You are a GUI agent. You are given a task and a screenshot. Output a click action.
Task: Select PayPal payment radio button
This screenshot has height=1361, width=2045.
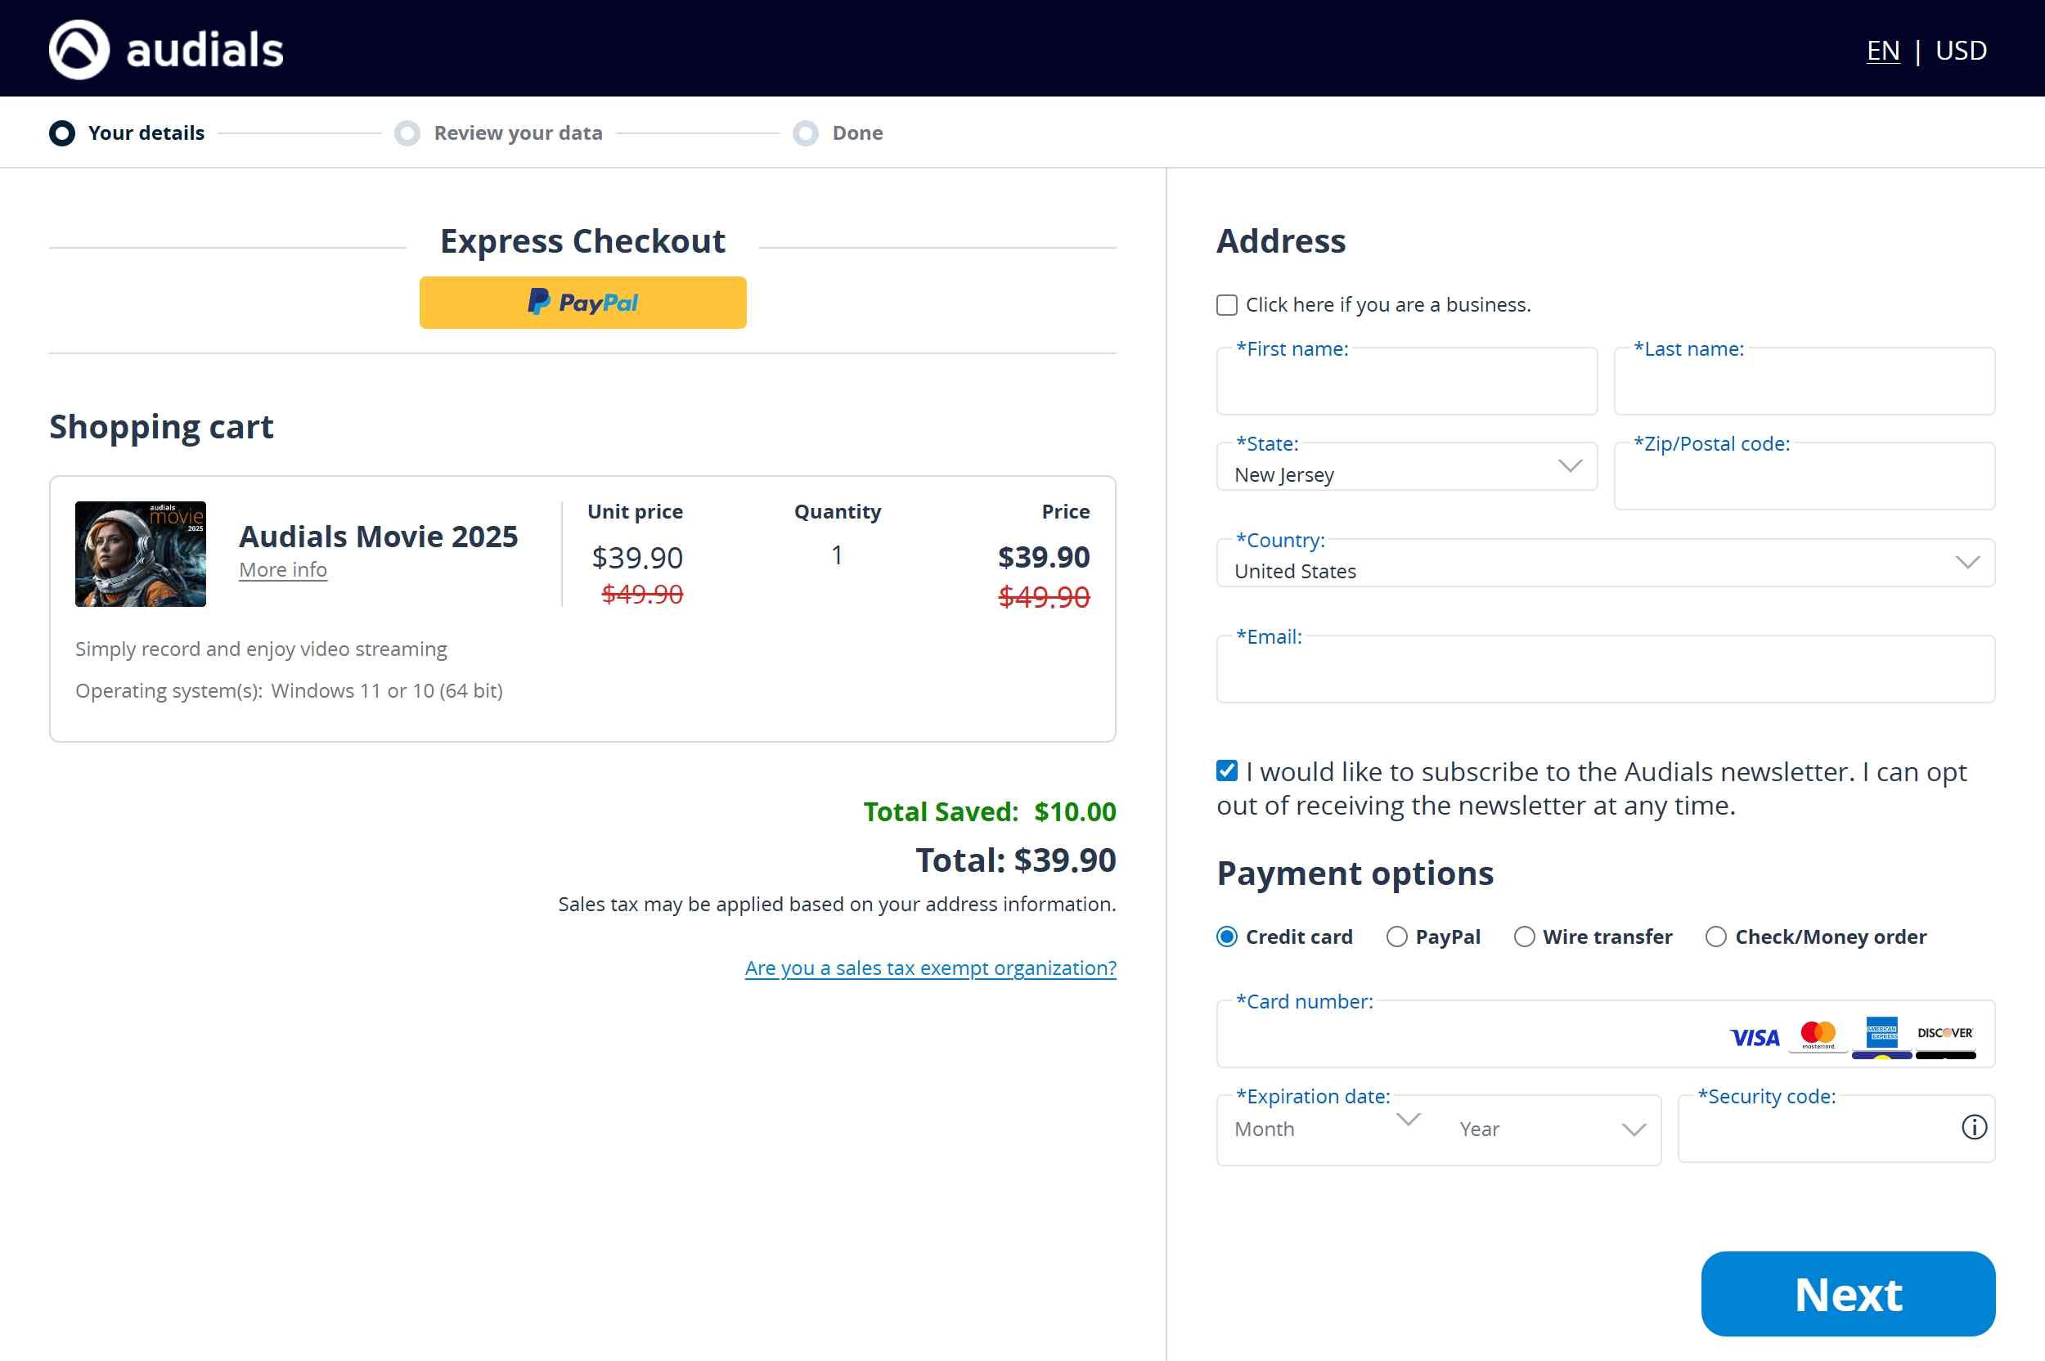[1396, 937]
